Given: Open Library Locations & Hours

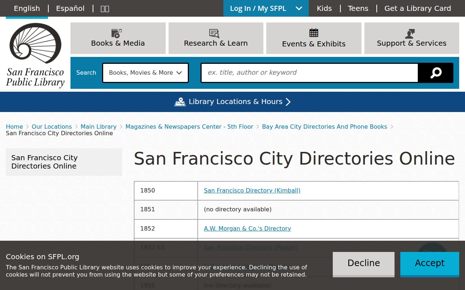Looking at the screenshot, I should [232, 102].
